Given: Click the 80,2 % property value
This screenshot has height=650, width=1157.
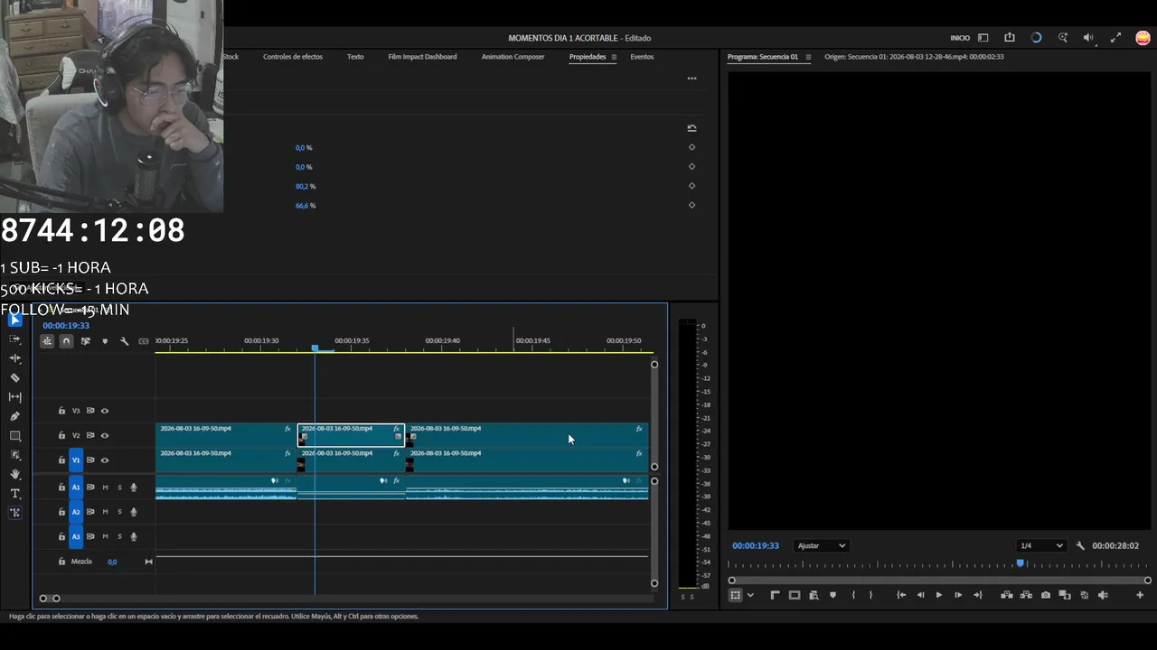Looking at the screenshot, I should coord(306,186).
